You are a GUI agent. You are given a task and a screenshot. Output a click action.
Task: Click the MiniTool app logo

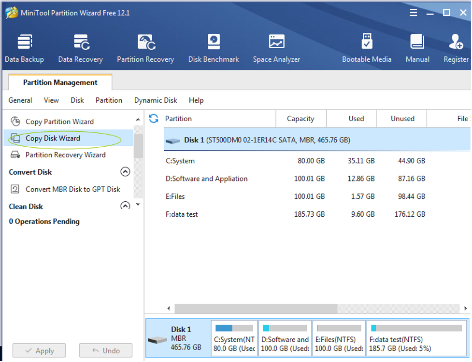[x=12, y=13]
